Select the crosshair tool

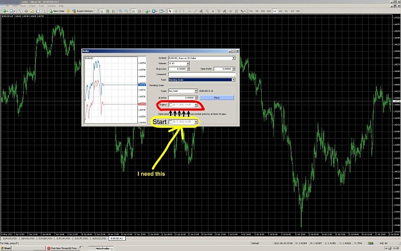coord(176,11)
